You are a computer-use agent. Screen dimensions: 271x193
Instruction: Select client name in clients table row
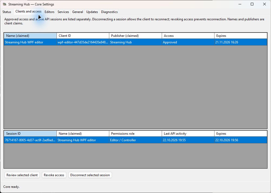pyautogui.click(x=30, y=42)
